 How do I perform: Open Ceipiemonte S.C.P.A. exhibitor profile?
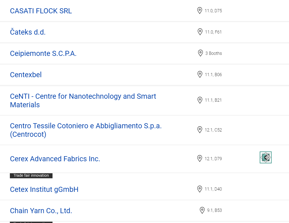tap(43, 53)
